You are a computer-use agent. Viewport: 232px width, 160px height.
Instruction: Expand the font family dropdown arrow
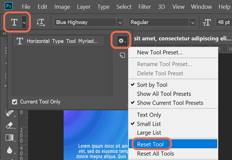[120, 23]
